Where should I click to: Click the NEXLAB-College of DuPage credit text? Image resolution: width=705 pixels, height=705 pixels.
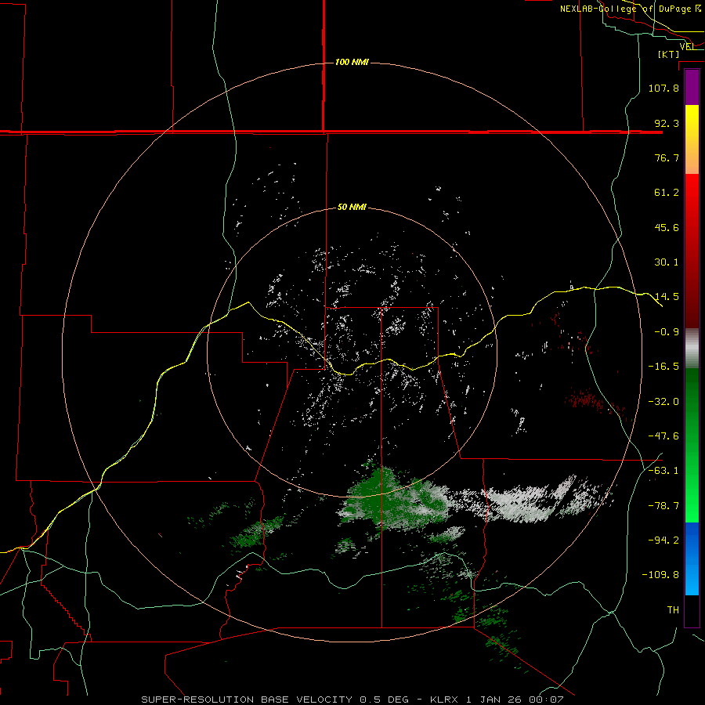(630, 9)
